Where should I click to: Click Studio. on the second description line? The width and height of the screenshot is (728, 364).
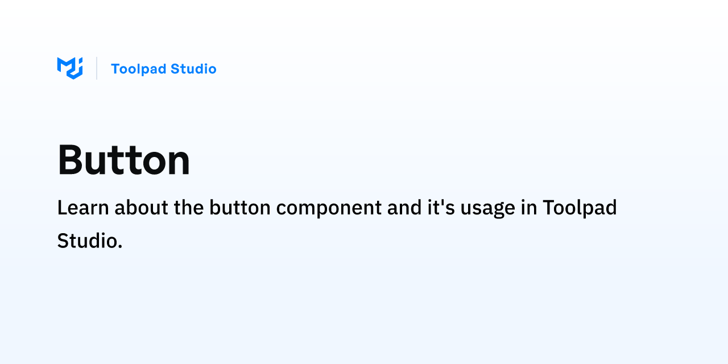[x=90, y=241]
